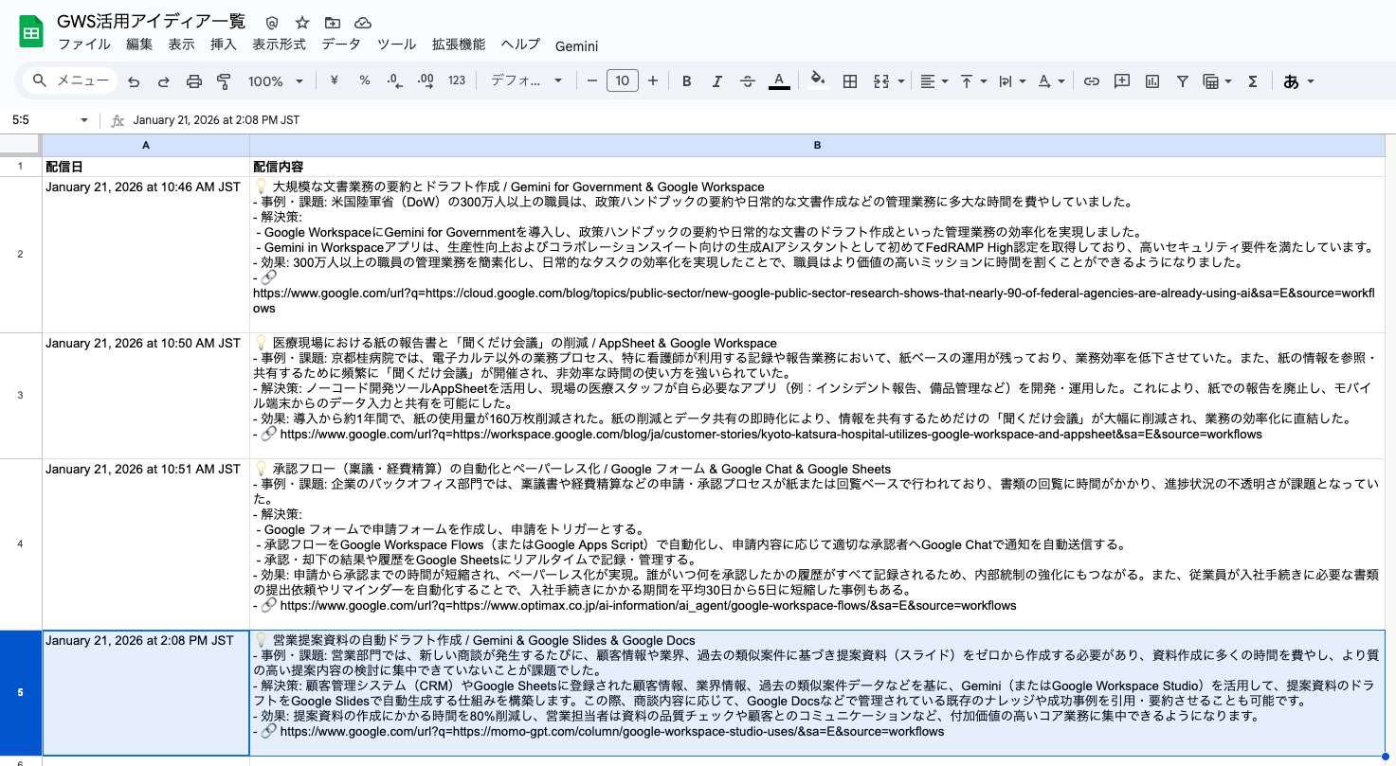Toggle bold formatting
Viewport: 1396px width, 766px height.
pos(687,81)
